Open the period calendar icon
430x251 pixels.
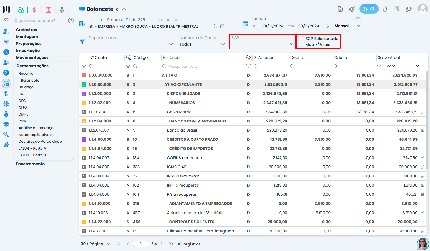[246, 24]
